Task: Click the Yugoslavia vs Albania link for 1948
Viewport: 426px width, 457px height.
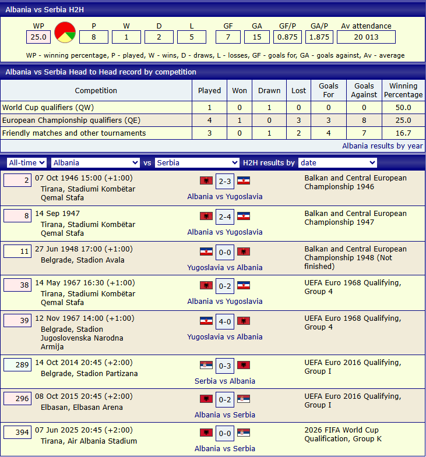Action: tap(224, 268)
